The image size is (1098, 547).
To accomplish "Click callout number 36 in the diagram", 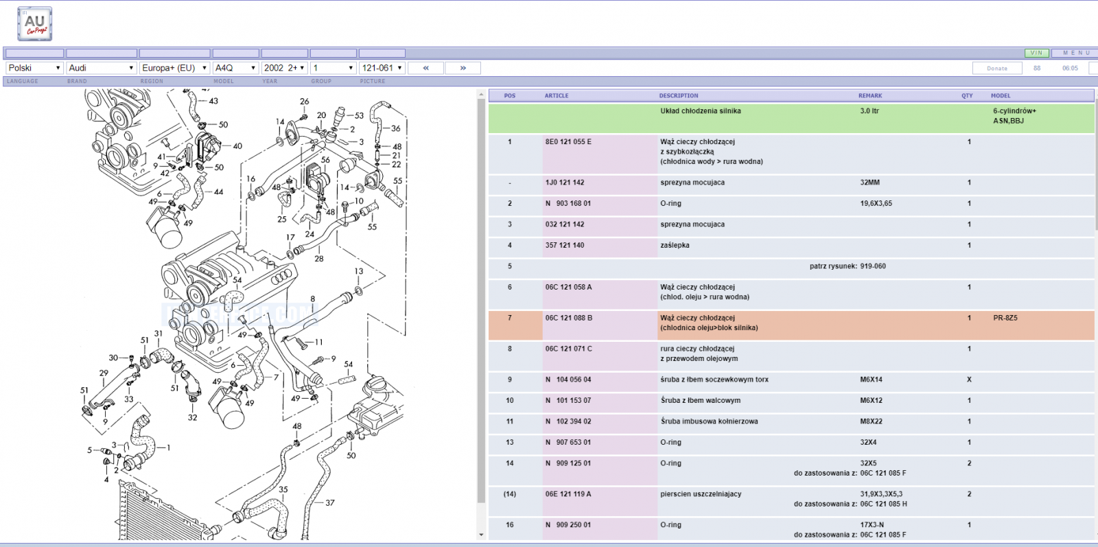I will pos(396,128).
